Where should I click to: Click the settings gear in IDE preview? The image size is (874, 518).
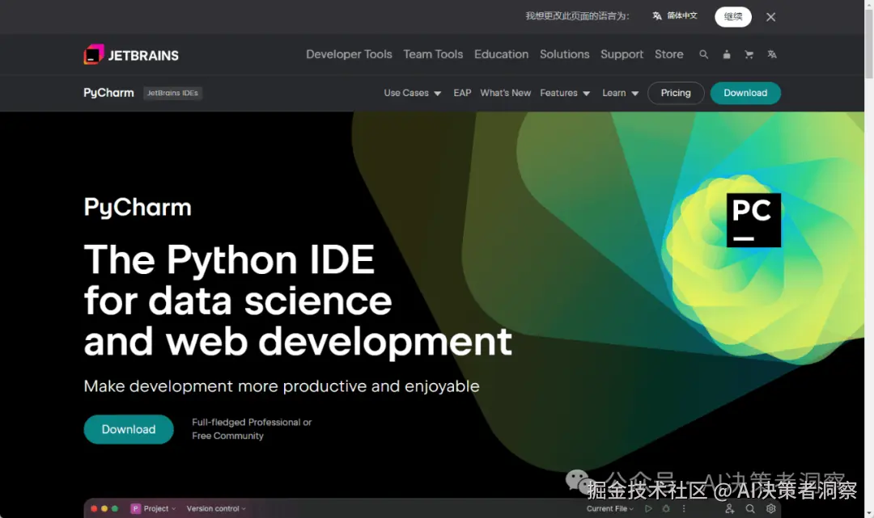coord(771,508)
